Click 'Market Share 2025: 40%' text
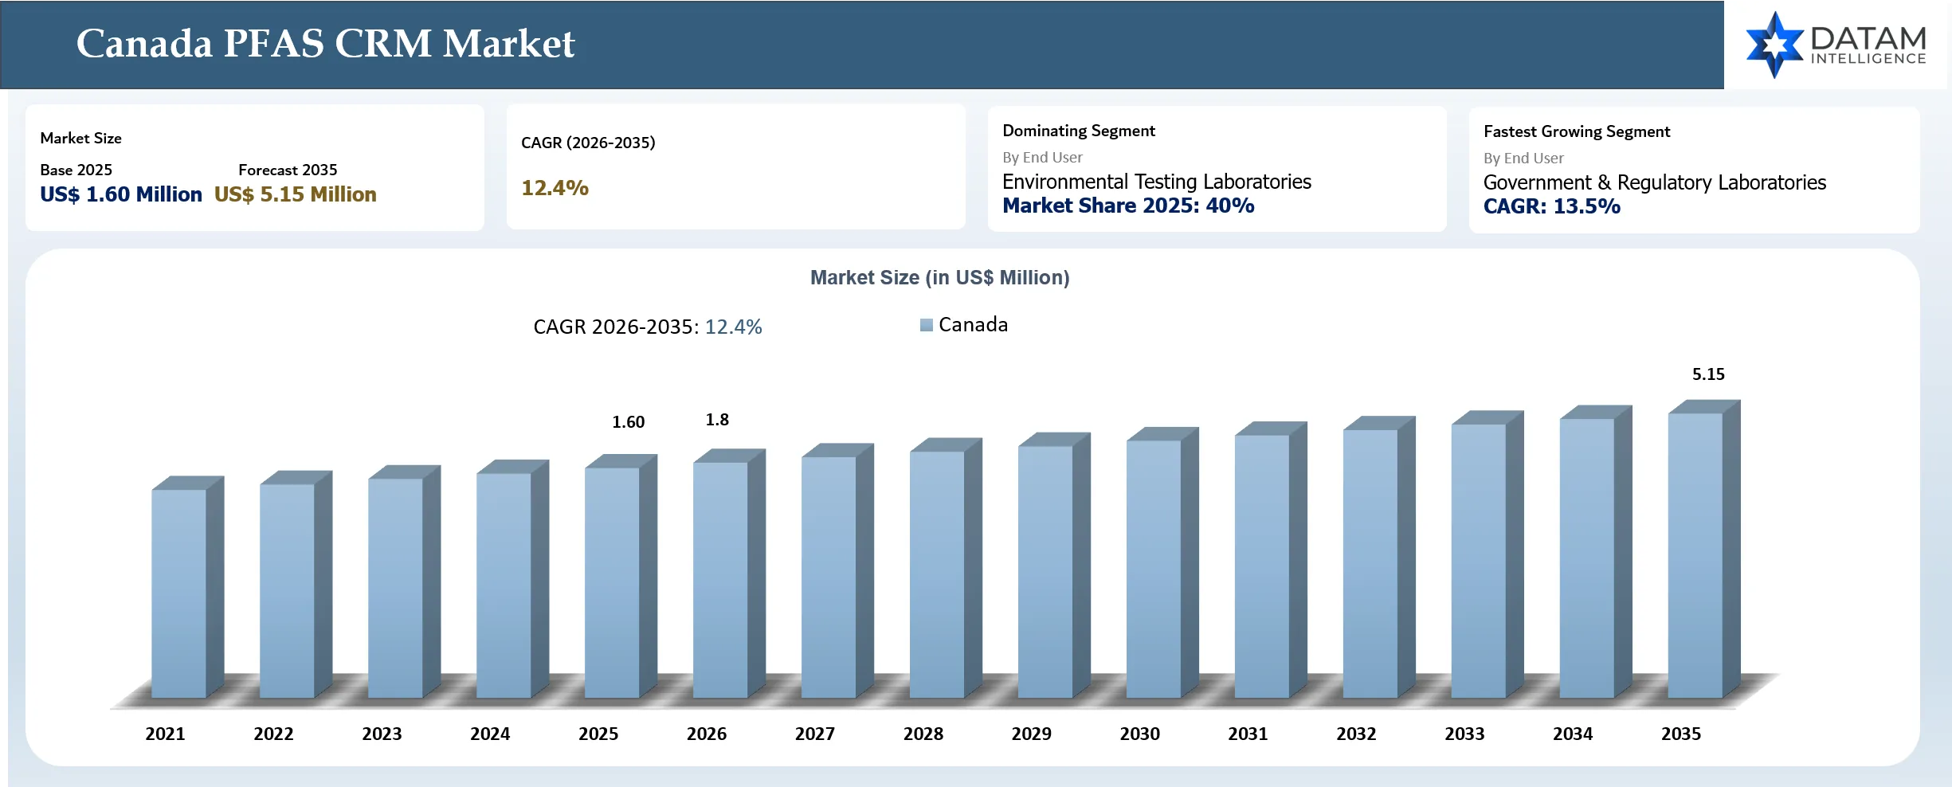Viewport: 1952px width, 787px height. point(1128,206)
